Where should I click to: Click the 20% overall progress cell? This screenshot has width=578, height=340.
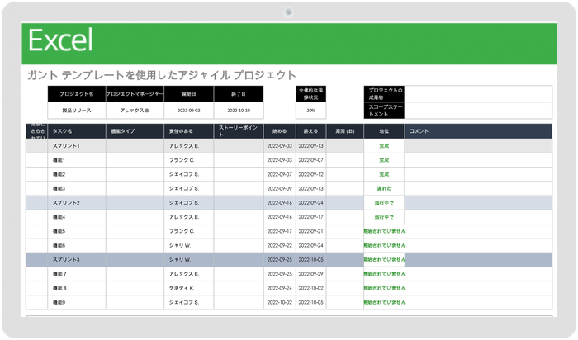click(x=310, y=111)
